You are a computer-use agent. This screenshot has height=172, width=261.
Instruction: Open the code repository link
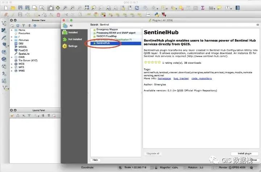(x=202, y=79)
